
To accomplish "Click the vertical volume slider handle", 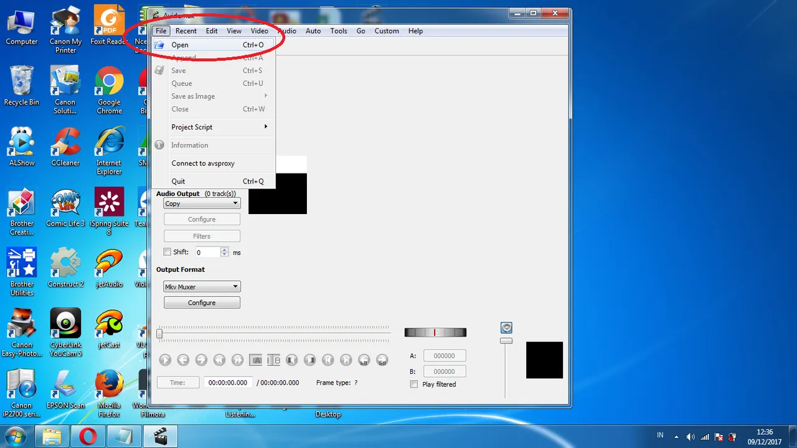I will 506,340.
